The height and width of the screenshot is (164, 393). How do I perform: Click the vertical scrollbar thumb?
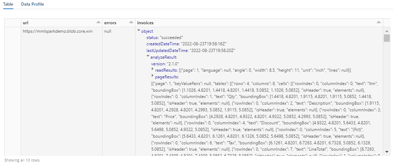point(387,38)
